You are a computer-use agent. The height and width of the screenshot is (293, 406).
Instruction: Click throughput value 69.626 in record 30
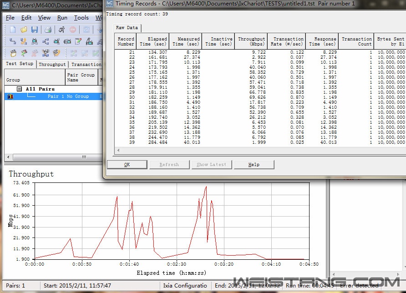tap(257, 97)
